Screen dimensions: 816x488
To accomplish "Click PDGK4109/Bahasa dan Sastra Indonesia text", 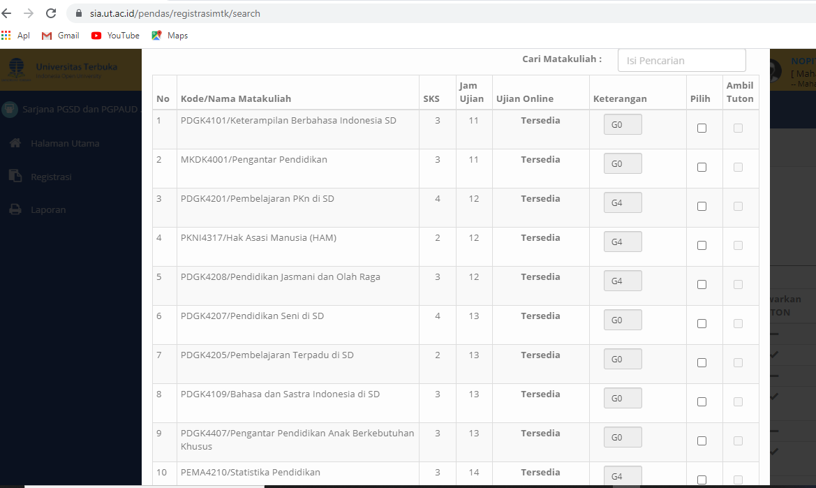I will tap(280, 394).
